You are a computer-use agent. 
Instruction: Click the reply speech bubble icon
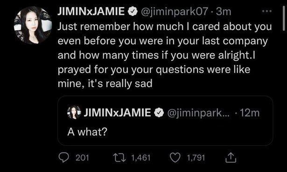coord(64,158)
